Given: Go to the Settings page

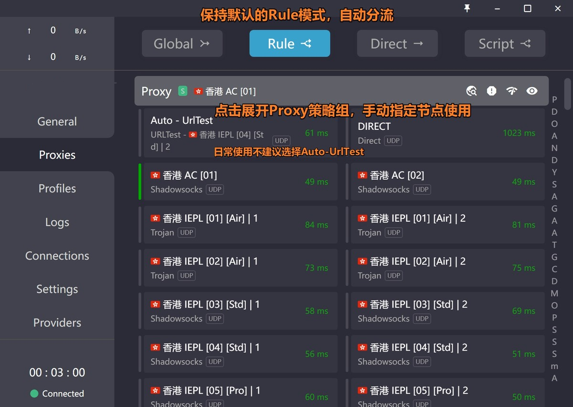Looking at the screenshot, I should [57, 289].
